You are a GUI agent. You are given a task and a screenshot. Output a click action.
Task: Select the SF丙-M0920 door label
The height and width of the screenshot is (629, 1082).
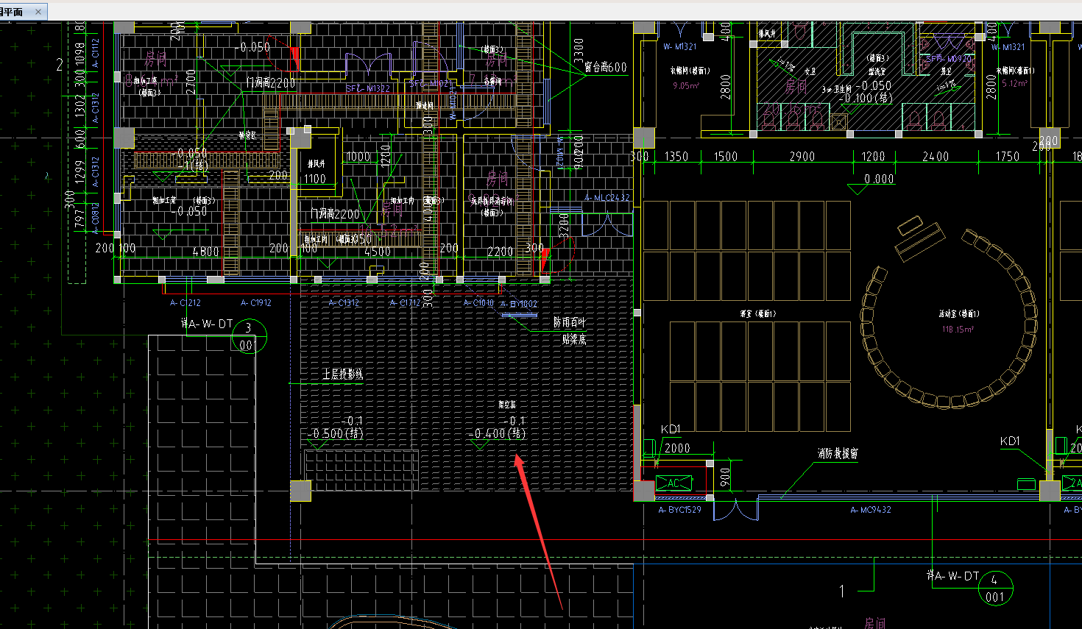[x=948, y=58]
